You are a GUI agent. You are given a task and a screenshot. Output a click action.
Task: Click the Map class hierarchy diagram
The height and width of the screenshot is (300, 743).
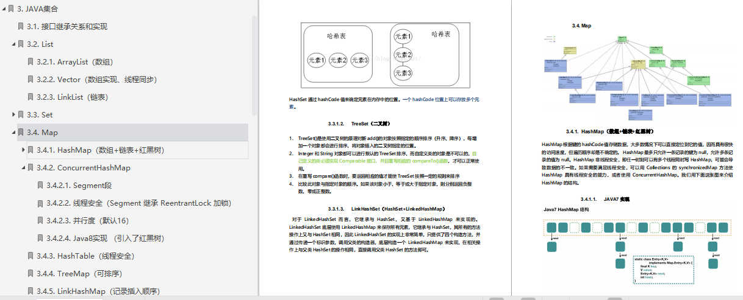[x=637, y=77]
